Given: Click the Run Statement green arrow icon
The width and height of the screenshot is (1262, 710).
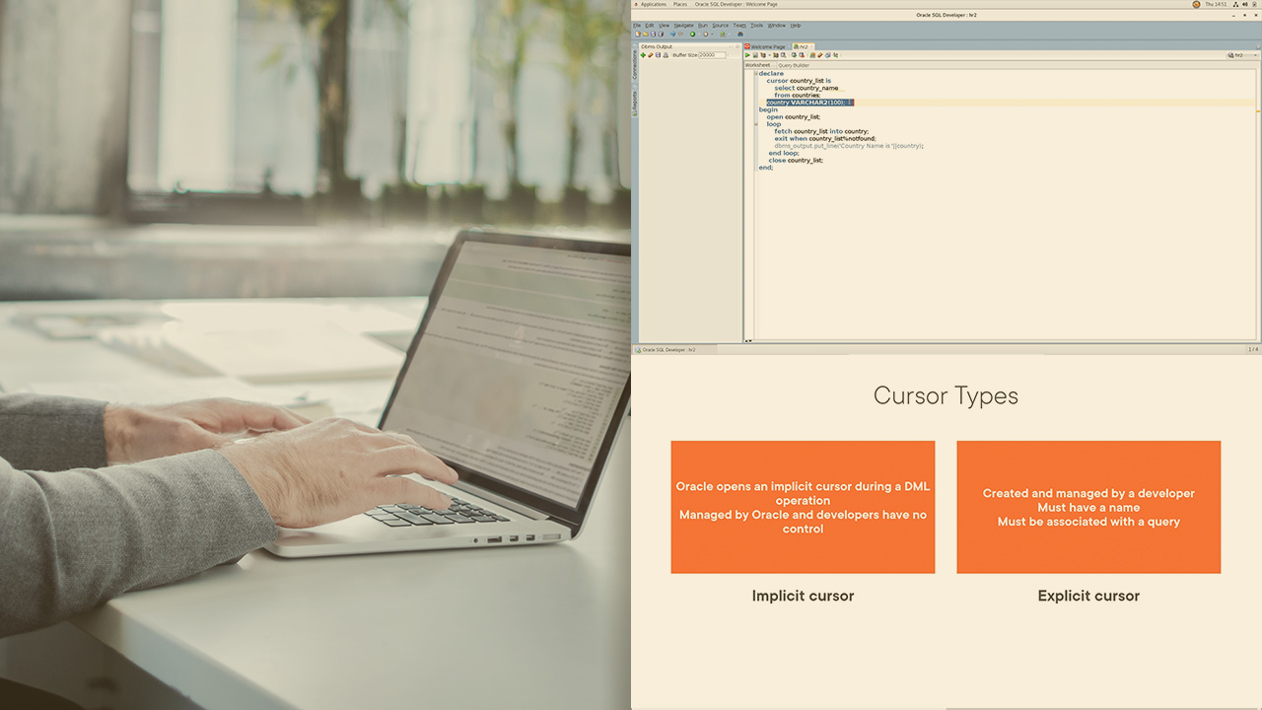Looking at the screenshot, I should pos(747,55).
